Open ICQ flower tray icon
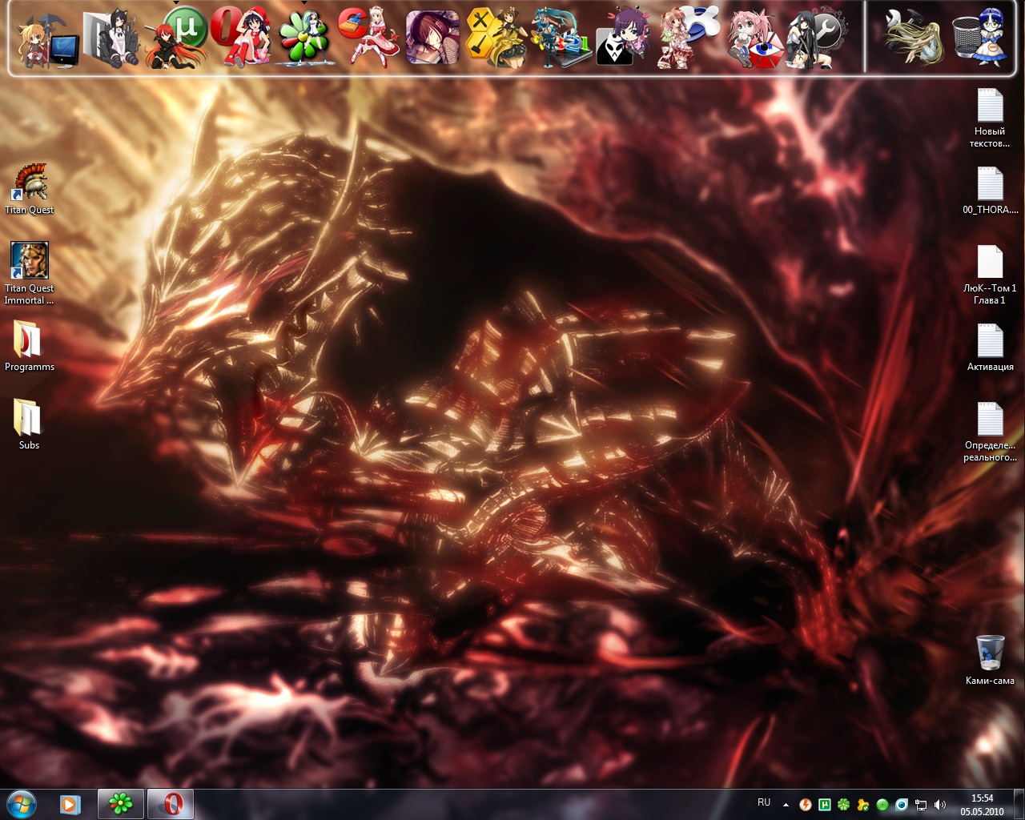 click(x=844, y=805)
